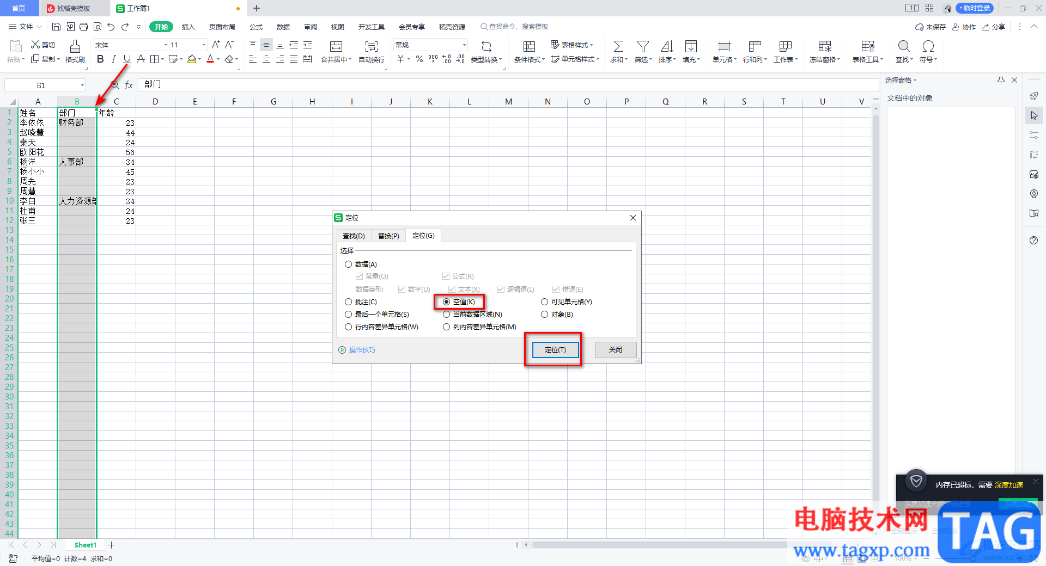Screen dimensions: 1046x566
Task: Select the 批注(C) radio option
Action: [x=348, y=302]
